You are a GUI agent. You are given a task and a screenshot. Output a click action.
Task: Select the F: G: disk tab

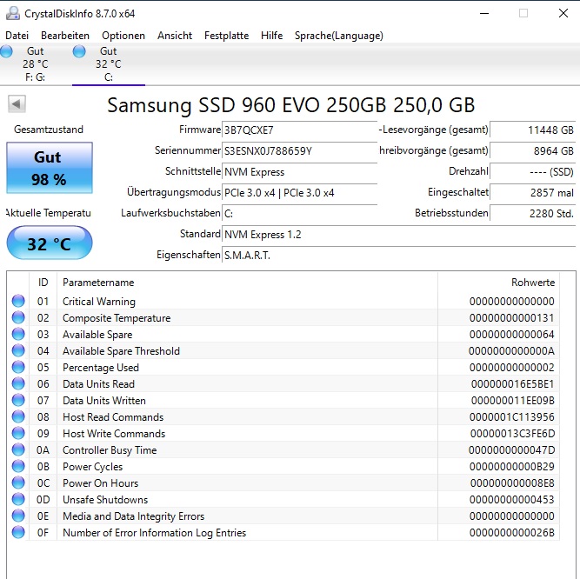[x=35, y=64]
